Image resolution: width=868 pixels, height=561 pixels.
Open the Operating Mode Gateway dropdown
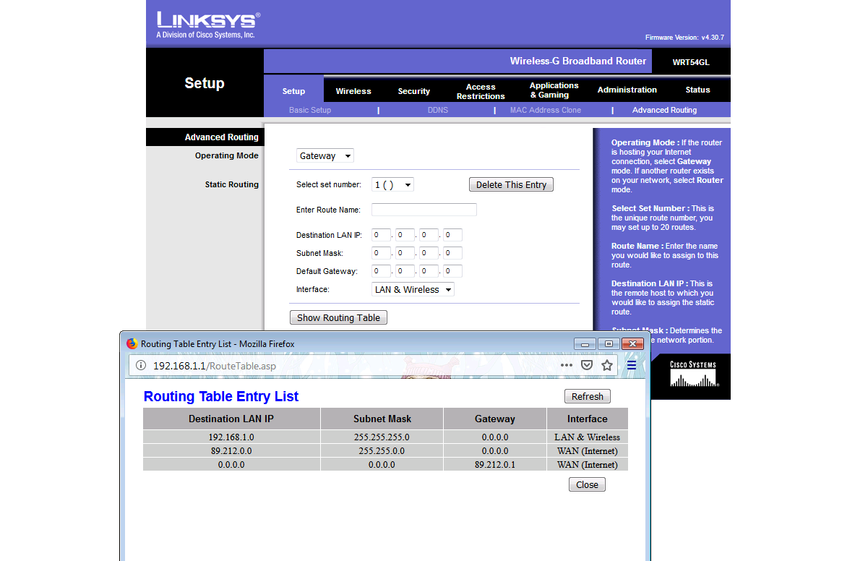pyautogui.click(x=325, y=156)
